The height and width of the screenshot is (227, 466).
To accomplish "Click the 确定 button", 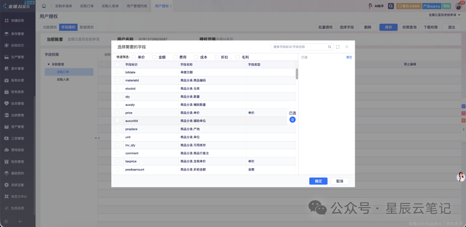I will pos(318,181).
